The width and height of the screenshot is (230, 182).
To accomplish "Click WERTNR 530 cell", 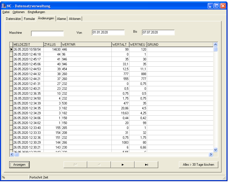I will point(86,103).
